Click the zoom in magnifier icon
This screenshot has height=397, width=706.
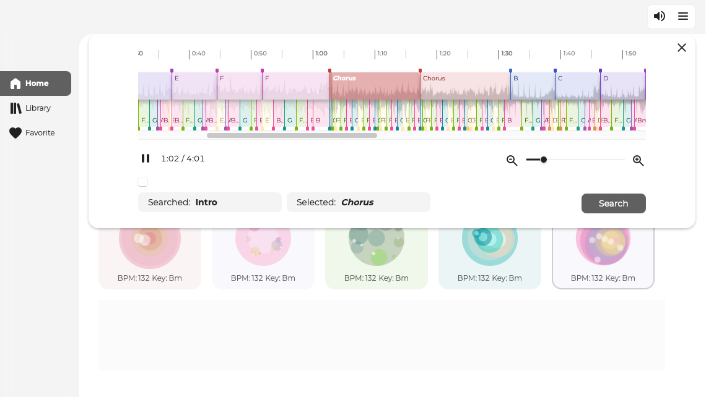pyautogui.click(x=638, y=161)
